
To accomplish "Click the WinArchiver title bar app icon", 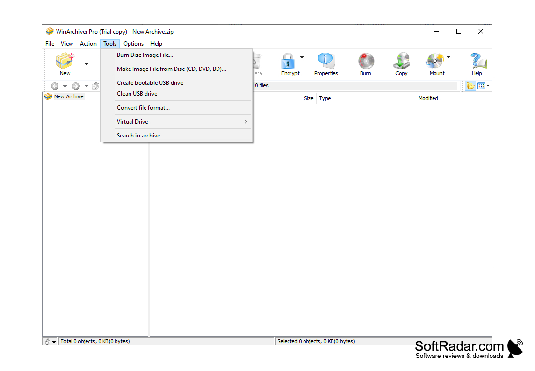I will (49, 31).
